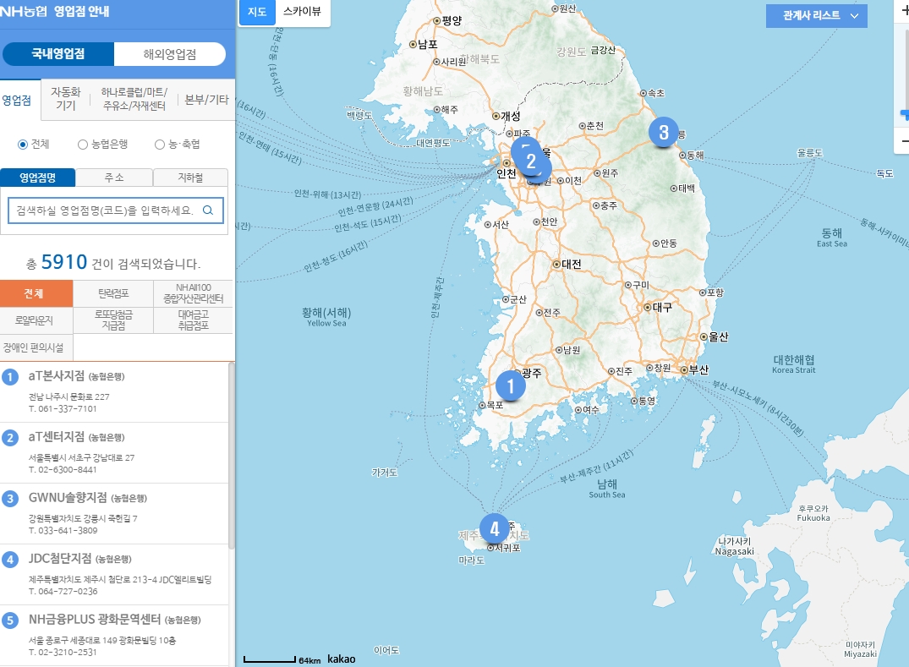Image resolution: width=909 pixels, height=667 pixels.
Task: Click the number 1 badge beside aT본사지점
Action: (10, 377)
